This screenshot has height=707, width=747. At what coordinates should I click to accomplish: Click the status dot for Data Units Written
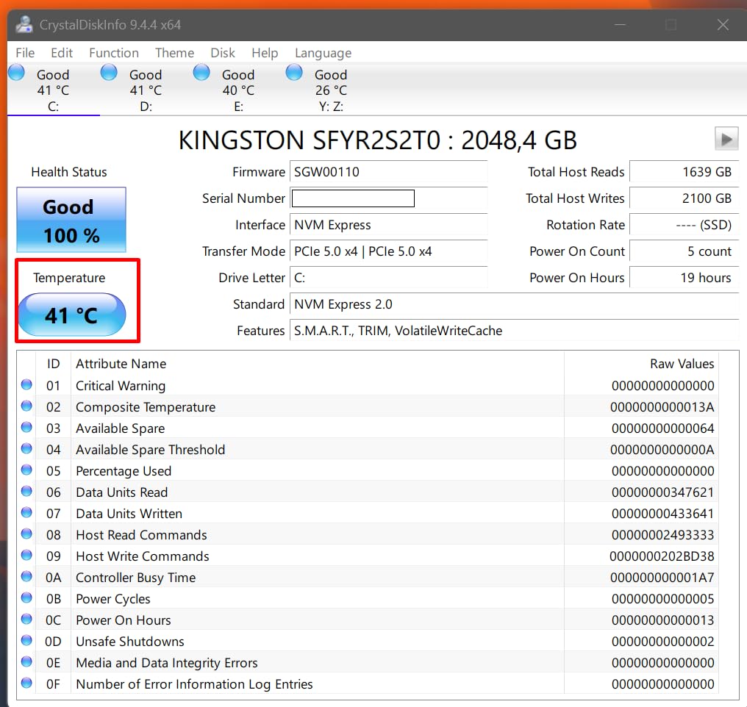pyautogui.click(x=26, y=512)
